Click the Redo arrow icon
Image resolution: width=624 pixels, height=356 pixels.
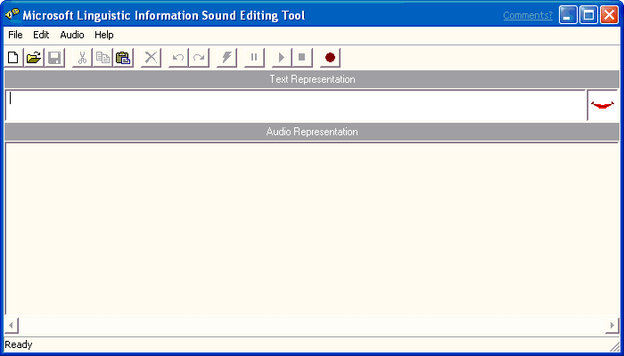click(x=199, y=58)
